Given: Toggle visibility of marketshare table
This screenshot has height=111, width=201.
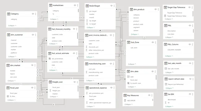Looking at the screenshot, I should click(75, 5).
